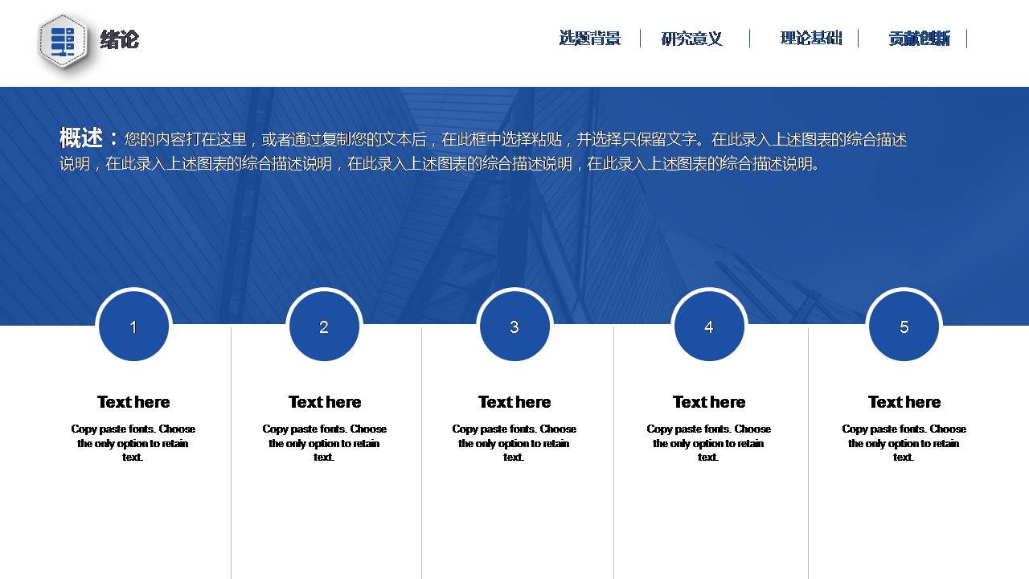
Task: Click the divider line between columns 2 and 3
Action: coord(421,450)
